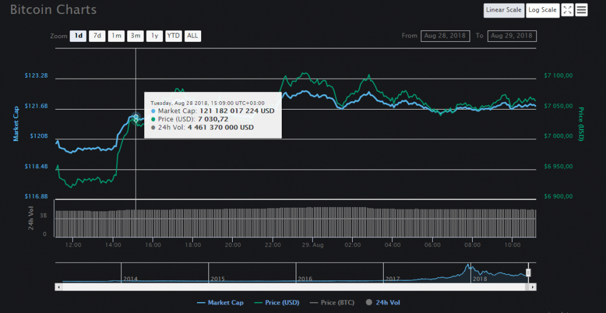Switch chart to Log Scale
The image size is (606, 313).
click(542, 10)
